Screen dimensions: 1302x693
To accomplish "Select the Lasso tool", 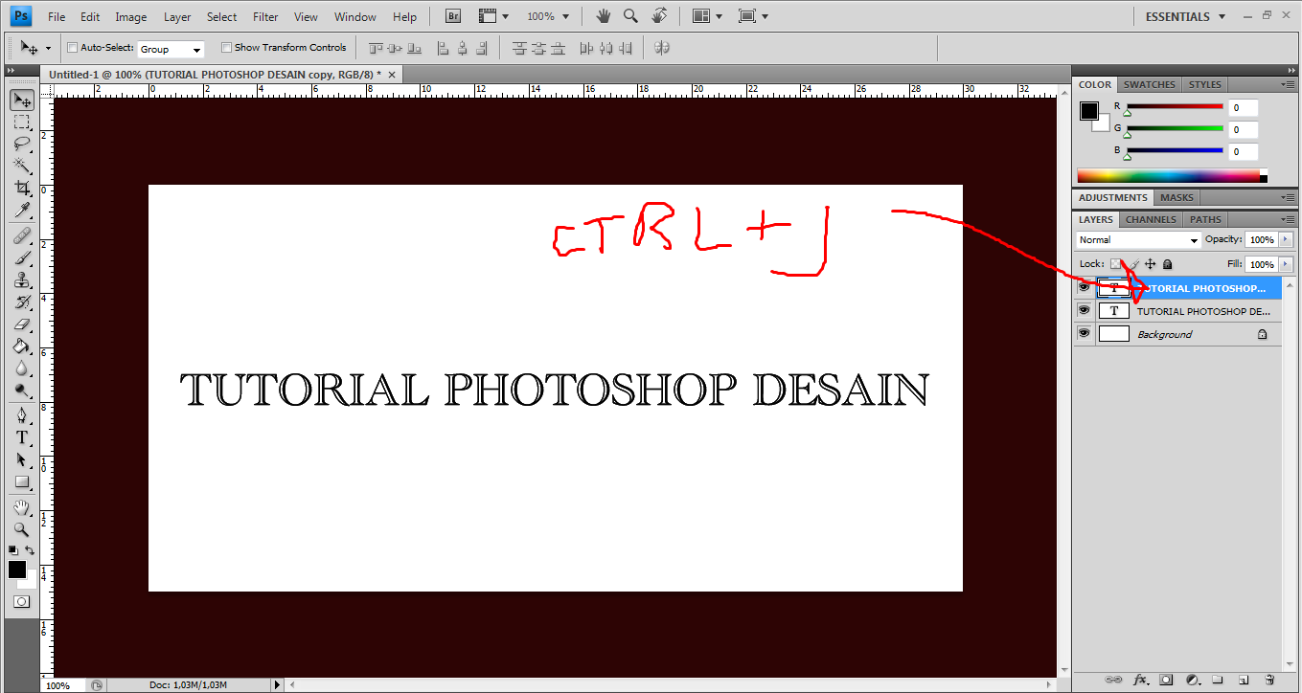I will (x=22, y=145).
